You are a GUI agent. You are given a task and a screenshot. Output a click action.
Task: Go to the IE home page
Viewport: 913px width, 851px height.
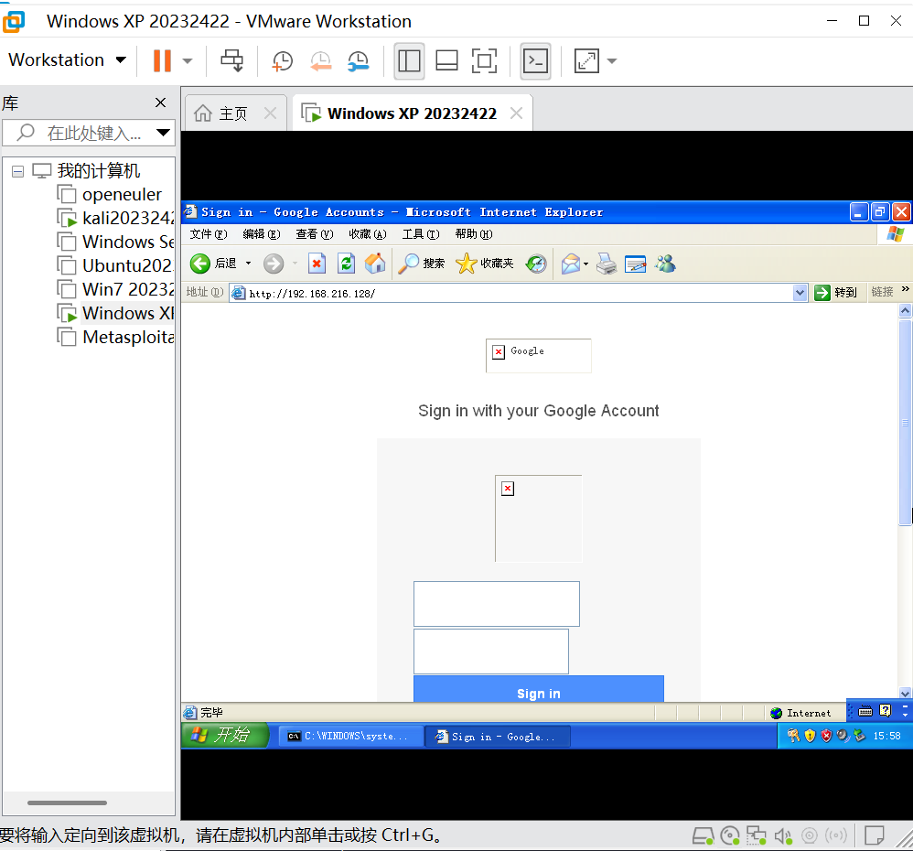[x=375, y=264]
